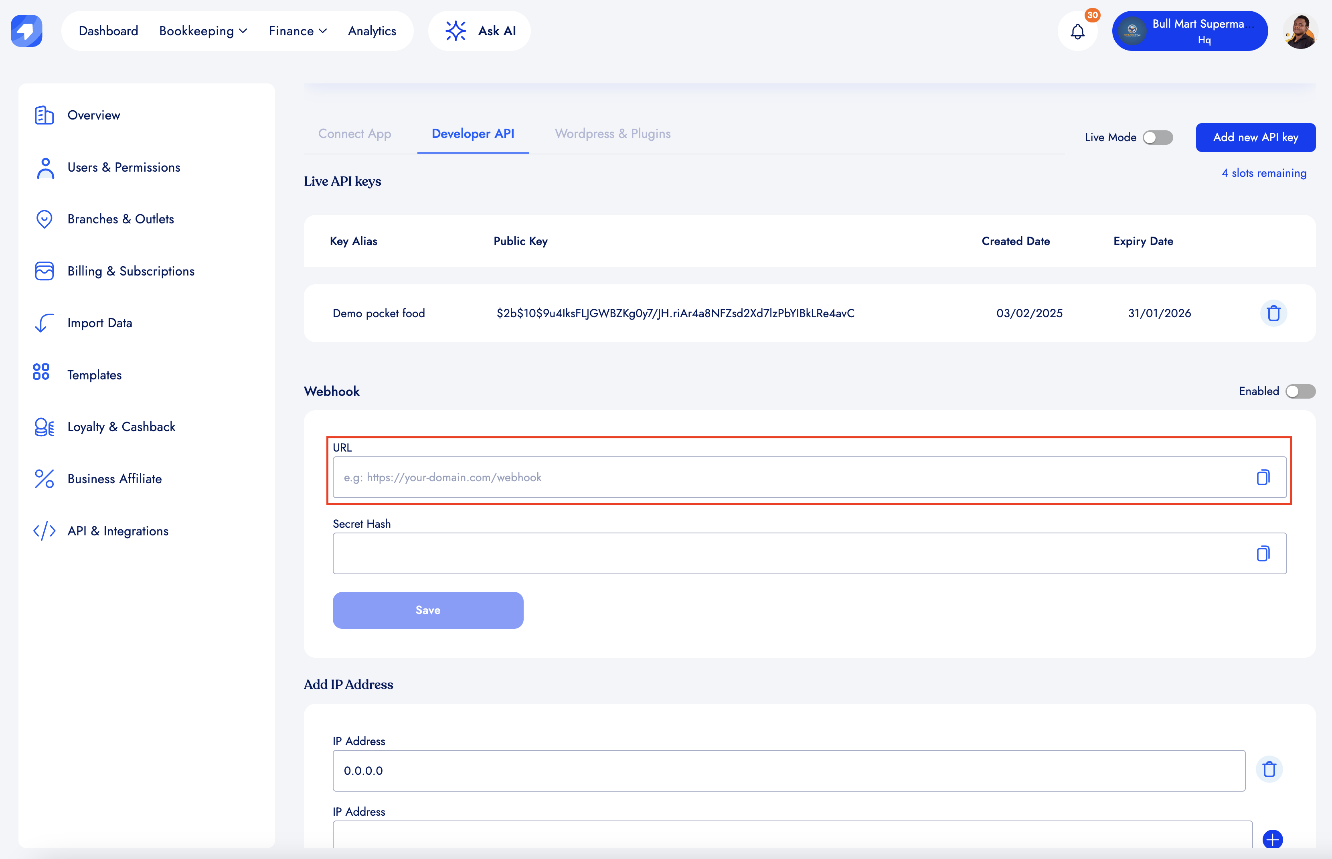Click the Save webhook button
This screenshot has height=859, width=1332.
tap(428, 610)
